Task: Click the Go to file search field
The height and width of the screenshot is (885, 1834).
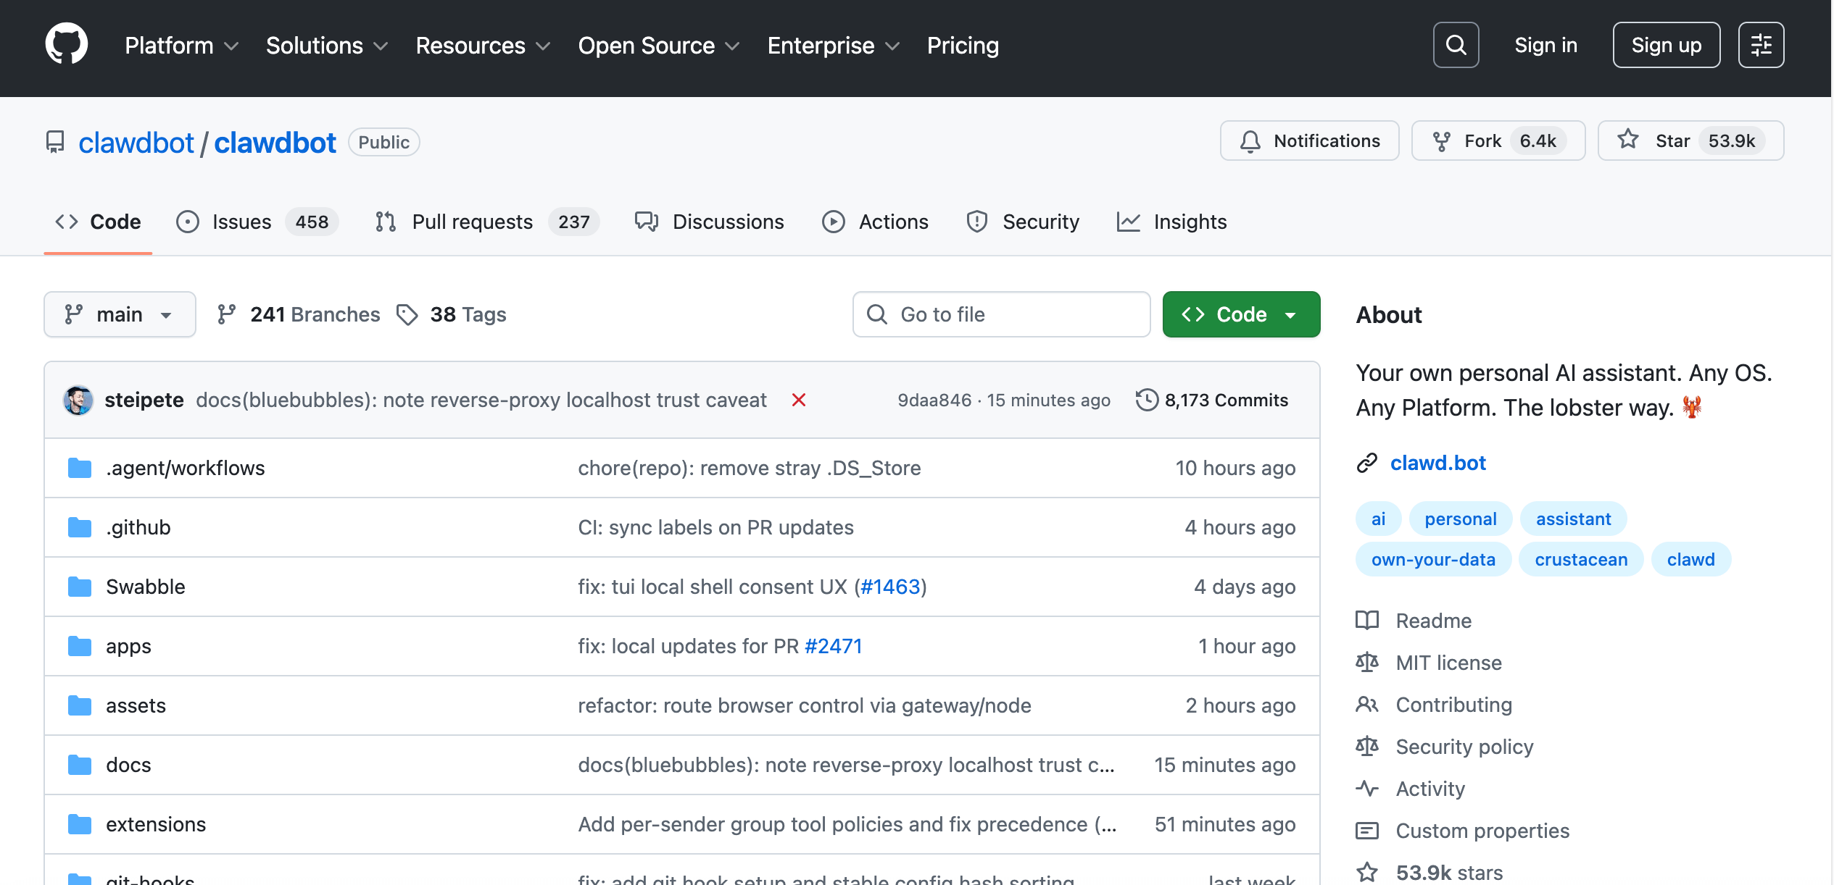Action: pyautogui.click(x=1002, y=314)
